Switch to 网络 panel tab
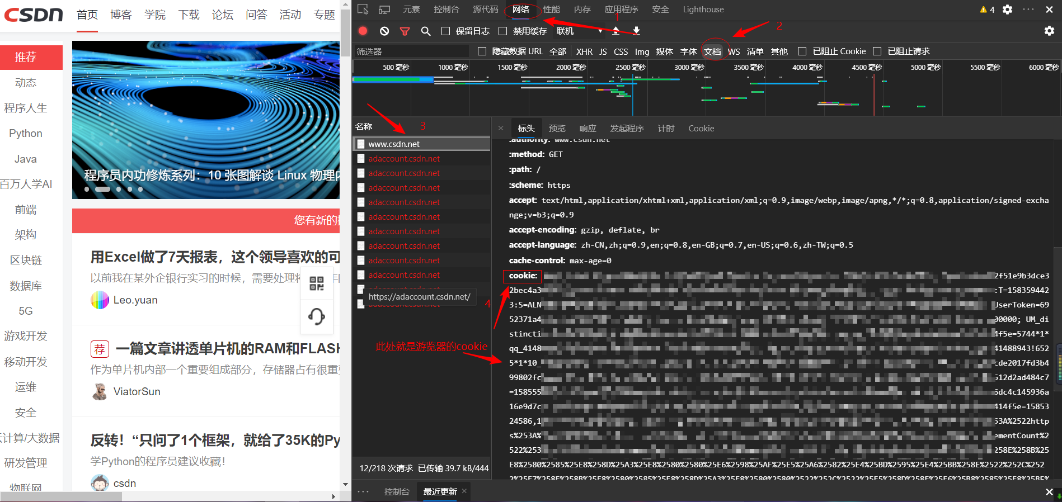Viewport: 1062px width, 502px height. point(521,10)
